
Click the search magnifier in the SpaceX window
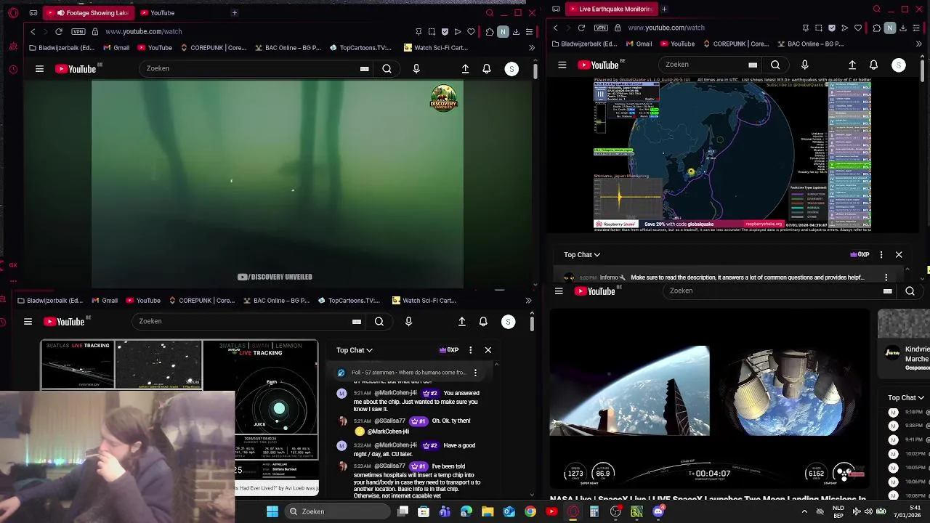[910, 291]
